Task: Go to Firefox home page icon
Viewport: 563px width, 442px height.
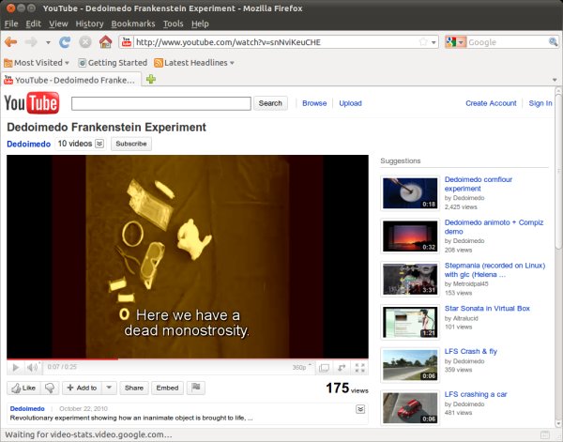Action: (105, 42)
